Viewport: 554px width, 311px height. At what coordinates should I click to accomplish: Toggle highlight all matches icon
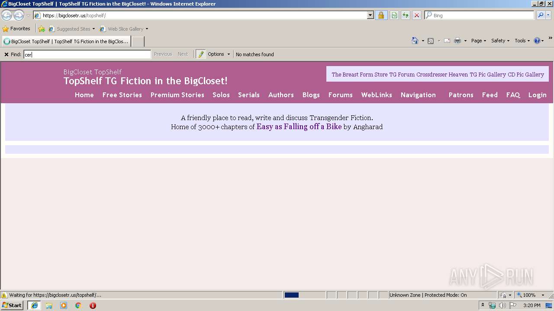click(x=200, y=54)
